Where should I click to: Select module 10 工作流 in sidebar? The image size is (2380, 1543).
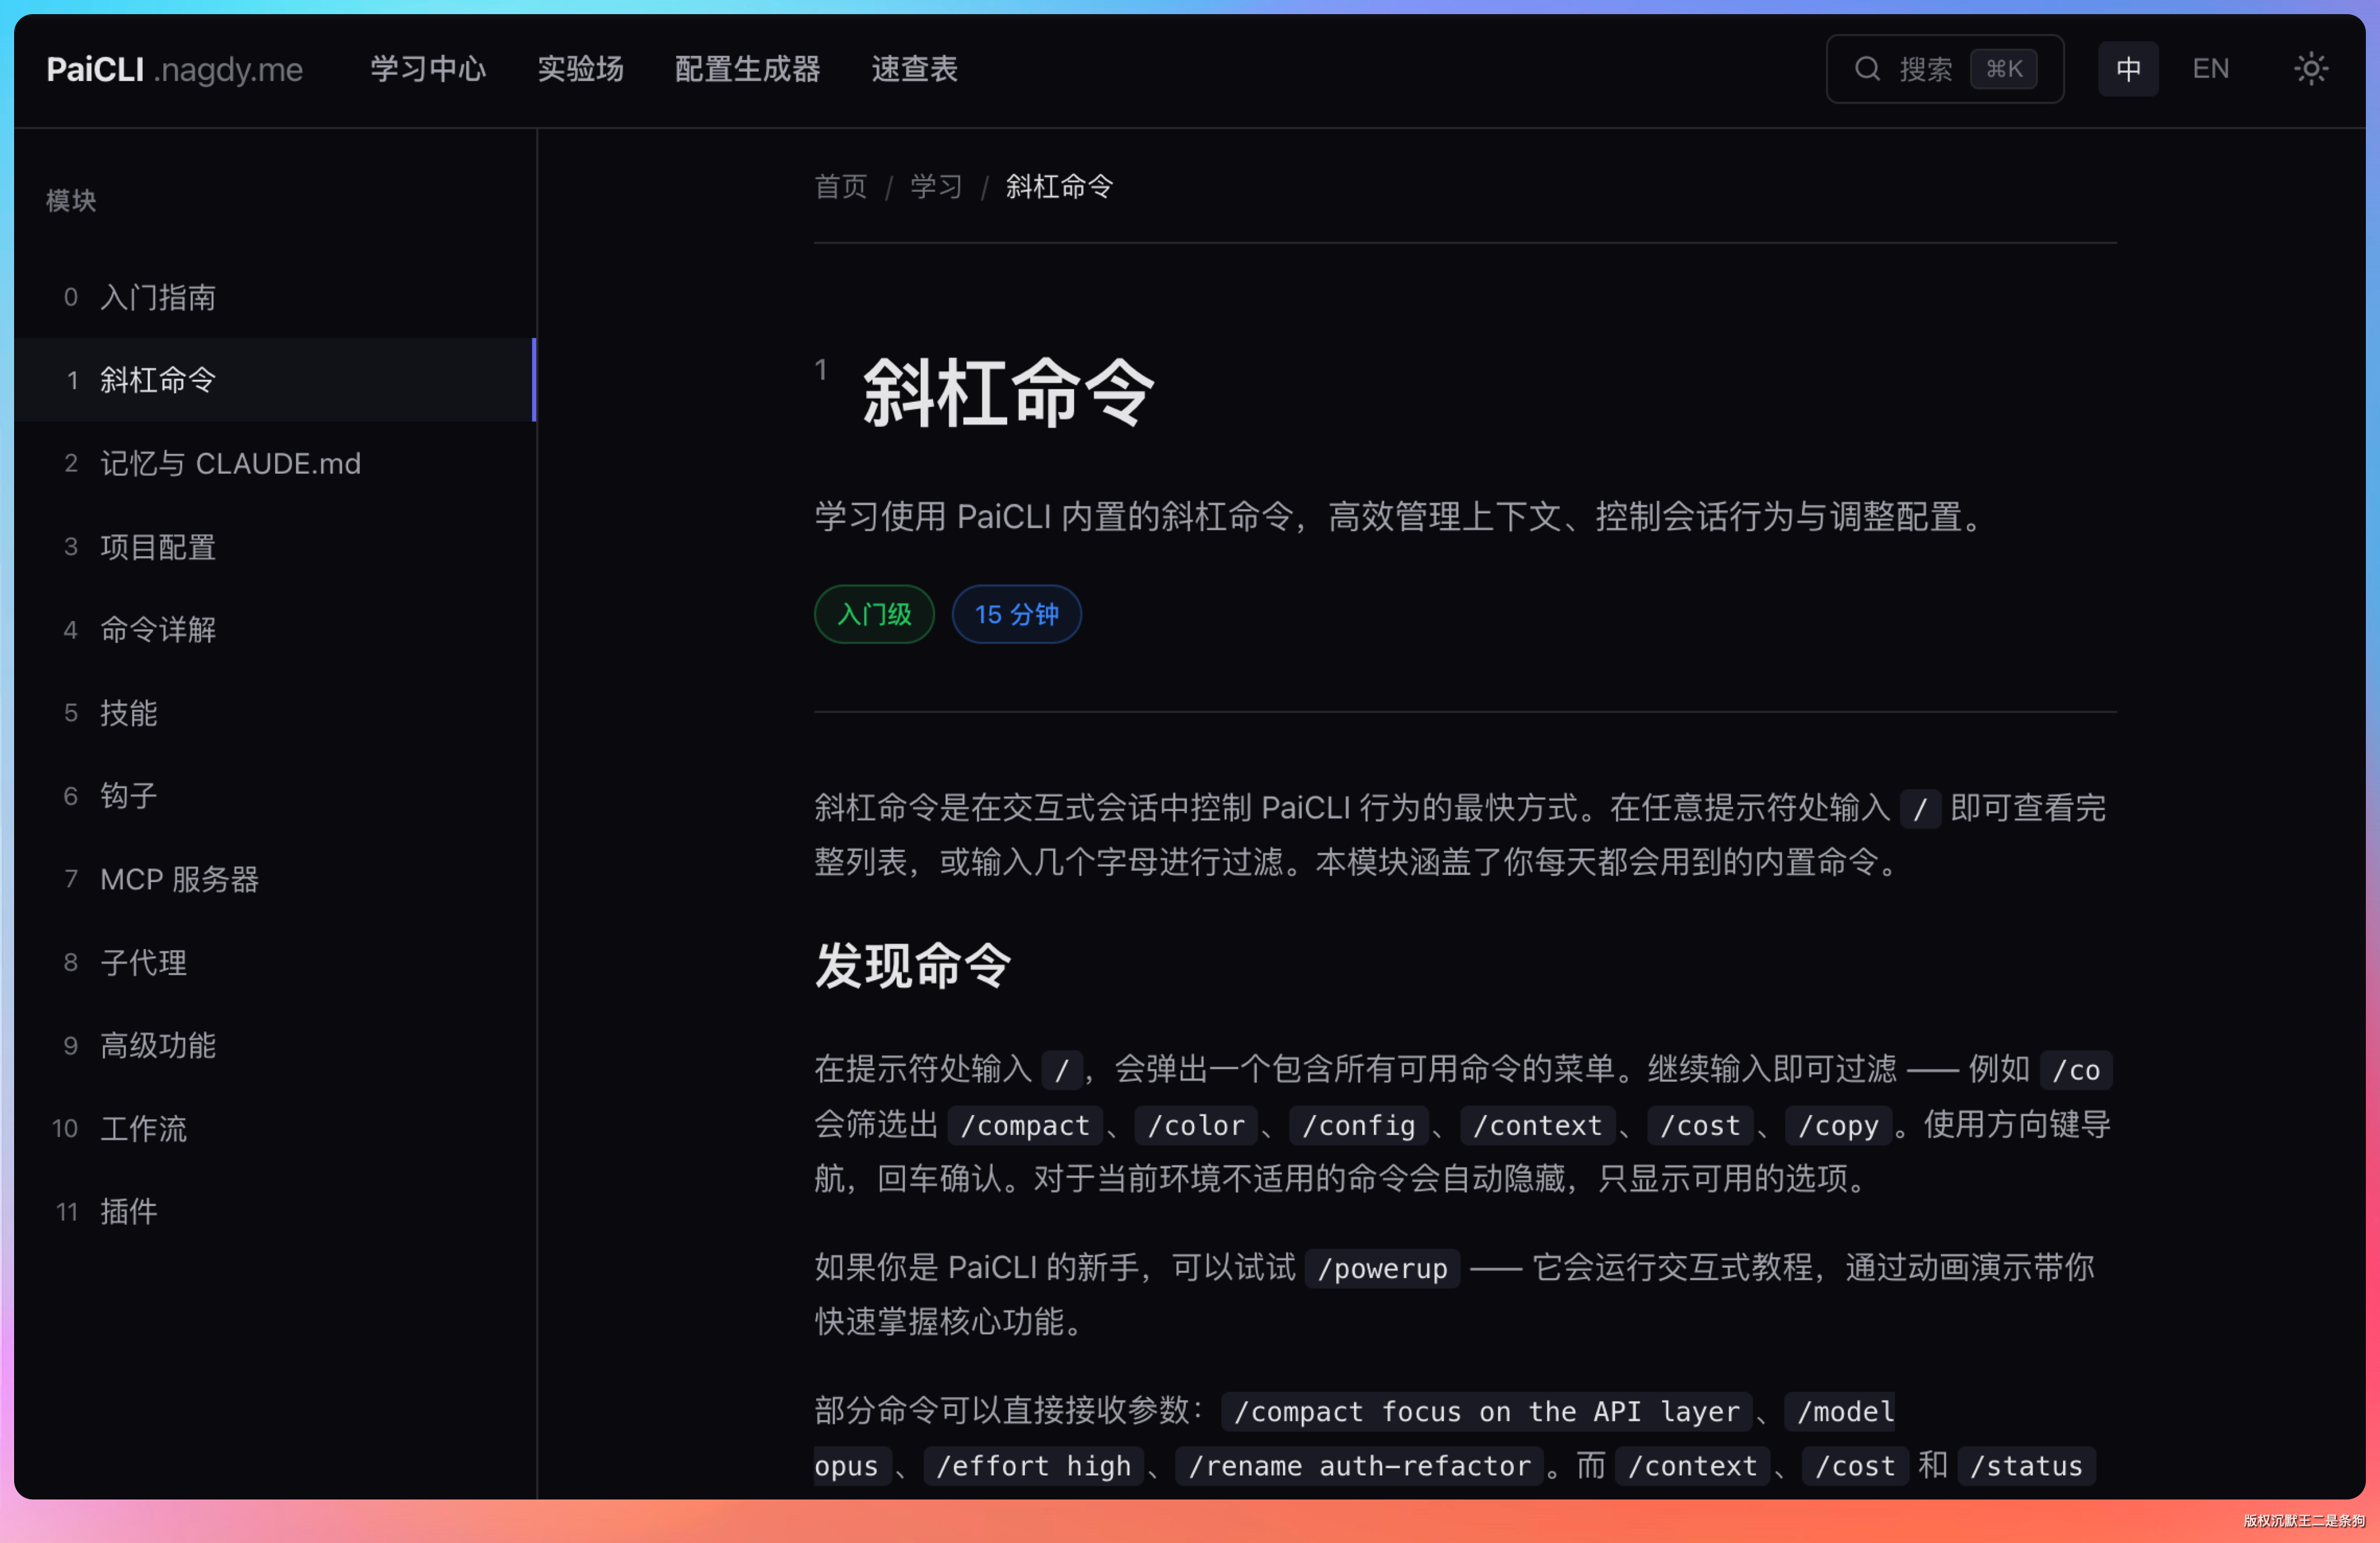[x=275, y=1129]
